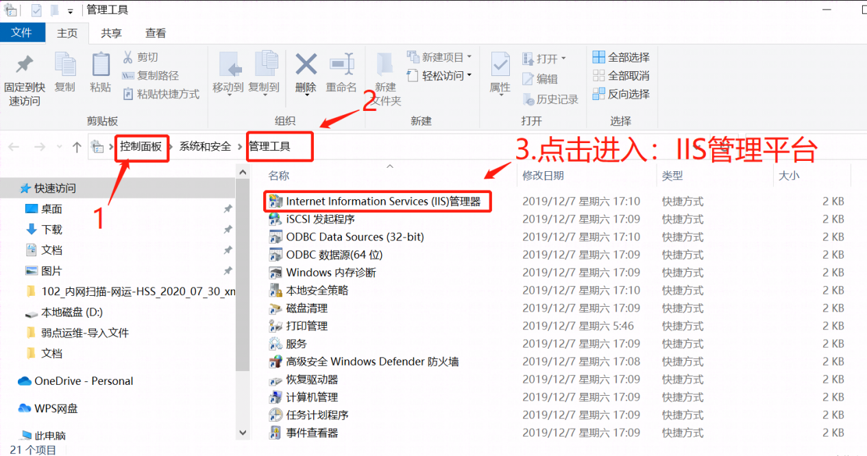Click the 服务 gear icon
Viewport: 867px width, 456px height.
coord(276,344)
